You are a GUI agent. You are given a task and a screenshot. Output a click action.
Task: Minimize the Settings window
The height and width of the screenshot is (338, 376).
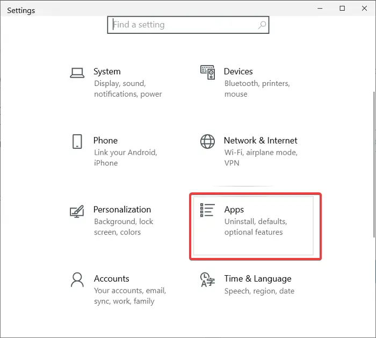click(320, 9)
